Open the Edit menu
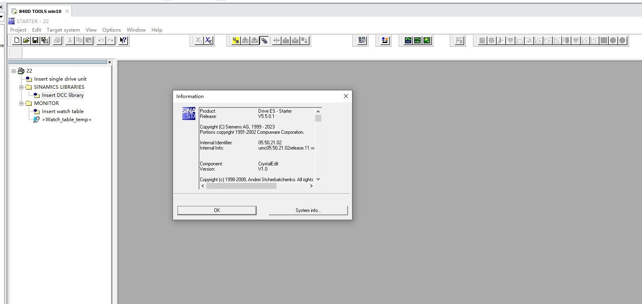This screenshot has height=304, width=642. coord(37,30)
